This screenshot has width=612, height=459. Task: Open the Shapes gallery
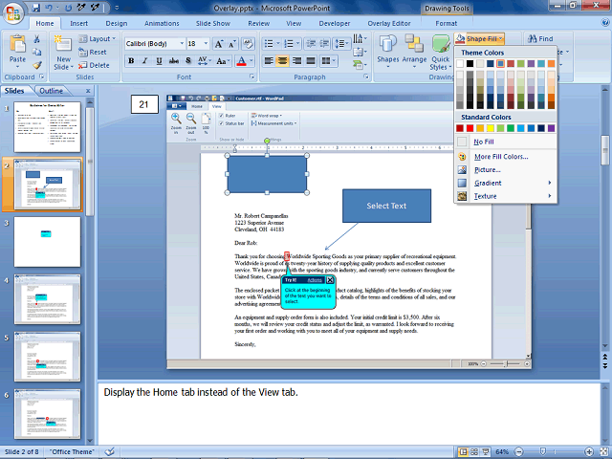point(387,52)
